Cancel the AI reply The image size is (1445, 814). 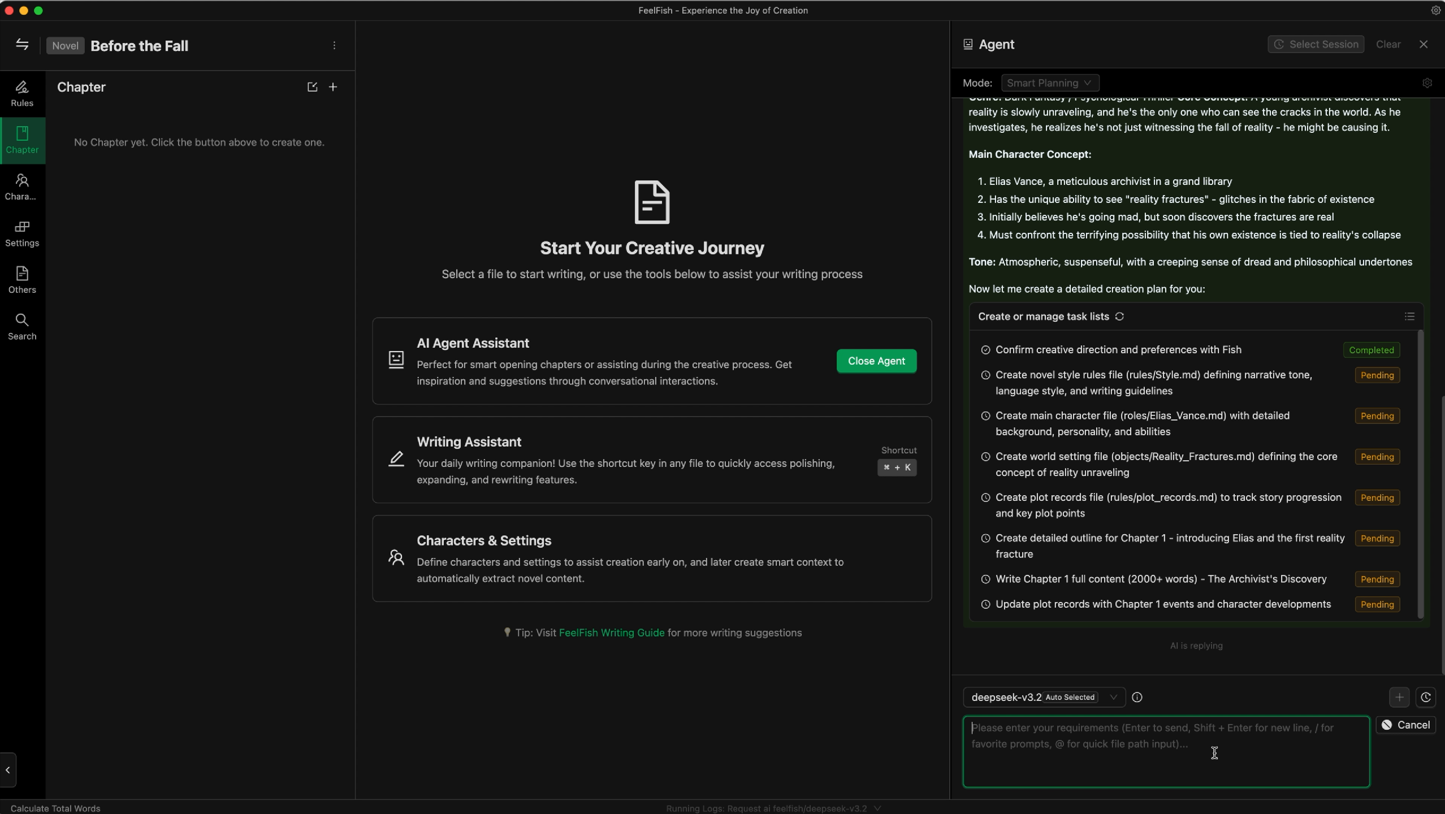(x=1405, y=725)
